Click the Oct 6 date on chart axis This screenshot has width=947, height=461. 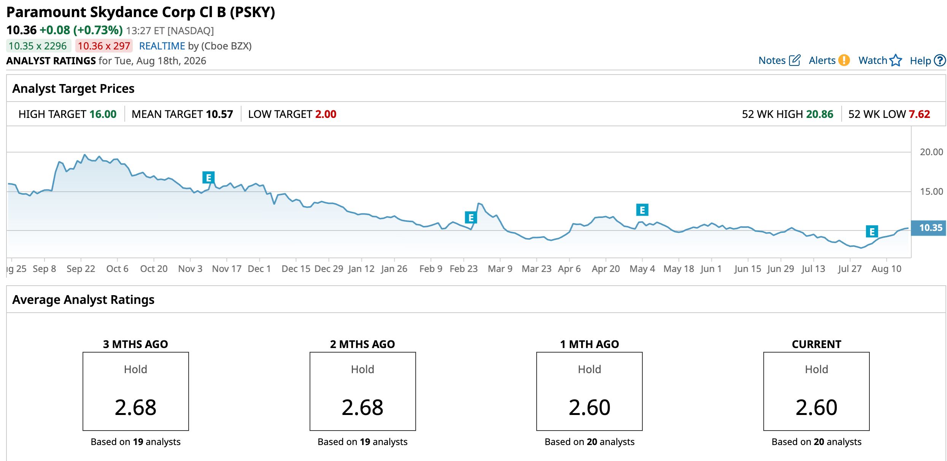(117, 269)
